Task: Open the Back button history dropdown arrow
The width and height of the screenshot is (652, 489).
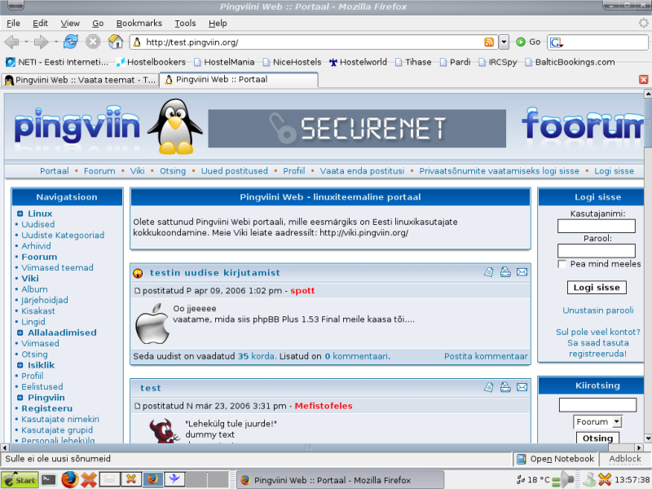Action: coord(26,42)
